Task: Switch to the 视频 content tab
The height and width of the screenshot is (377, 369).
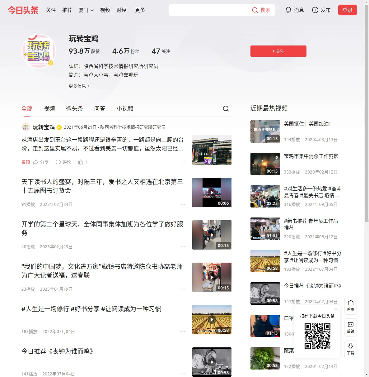Action: [49, 108]
